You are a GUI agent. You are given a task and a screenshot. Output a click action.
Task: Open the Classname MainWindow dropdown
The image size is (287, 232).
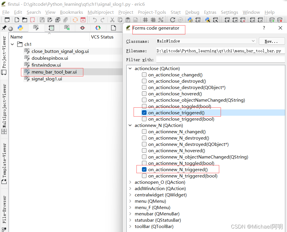pyautogui.click(x=206, y=41)
